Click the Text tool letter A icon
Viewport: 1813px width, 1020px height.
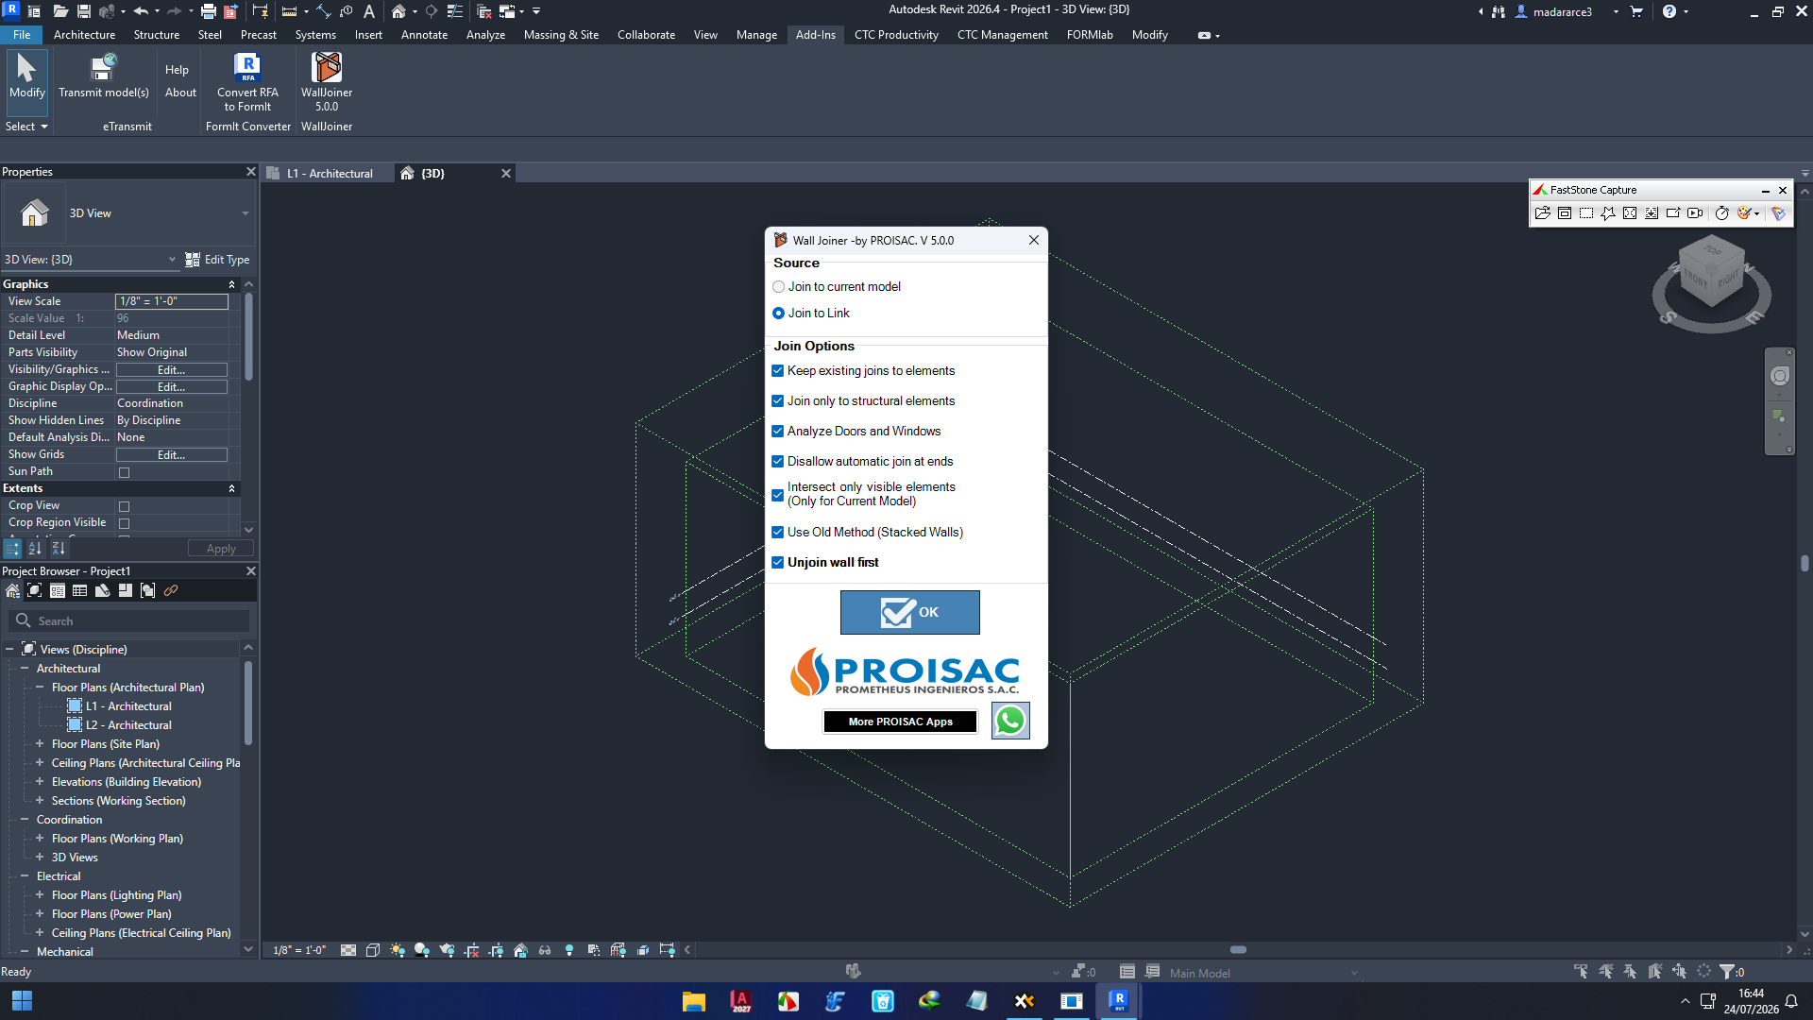coord(369,11)
